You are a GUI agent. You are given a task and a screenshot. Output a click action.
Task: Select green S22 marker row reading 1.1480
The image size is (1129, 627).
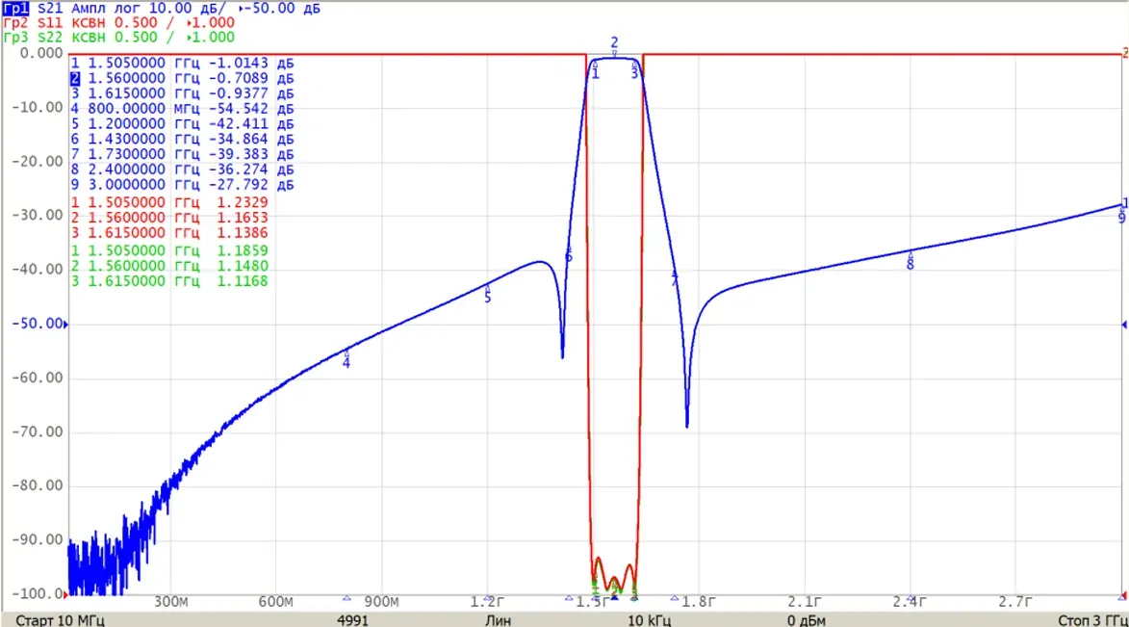[x=169, y=265]
